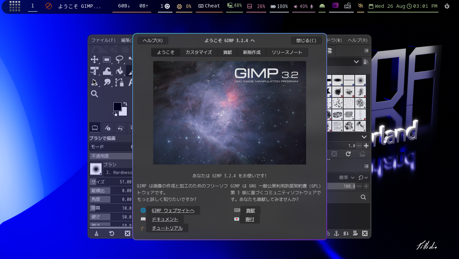Click the brush preview thumbnail in tool options
The height and width of the screenshot is (259, 459).
(96, 169)
